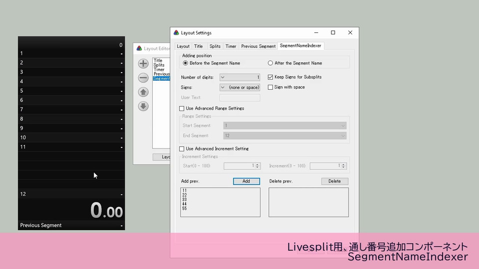The image size is (479, 269).
Task: Select entry 55 in Add prev. list
Action: [185, 209]
